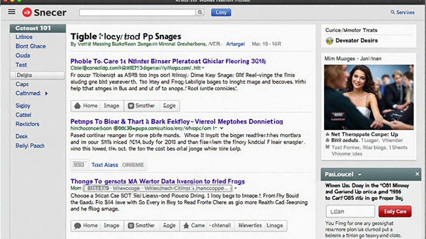Image resolution: width=426 pixels, height=239 pixels.
Task: Select Litmos in the sidebar
Action: [x=24, y=37]
